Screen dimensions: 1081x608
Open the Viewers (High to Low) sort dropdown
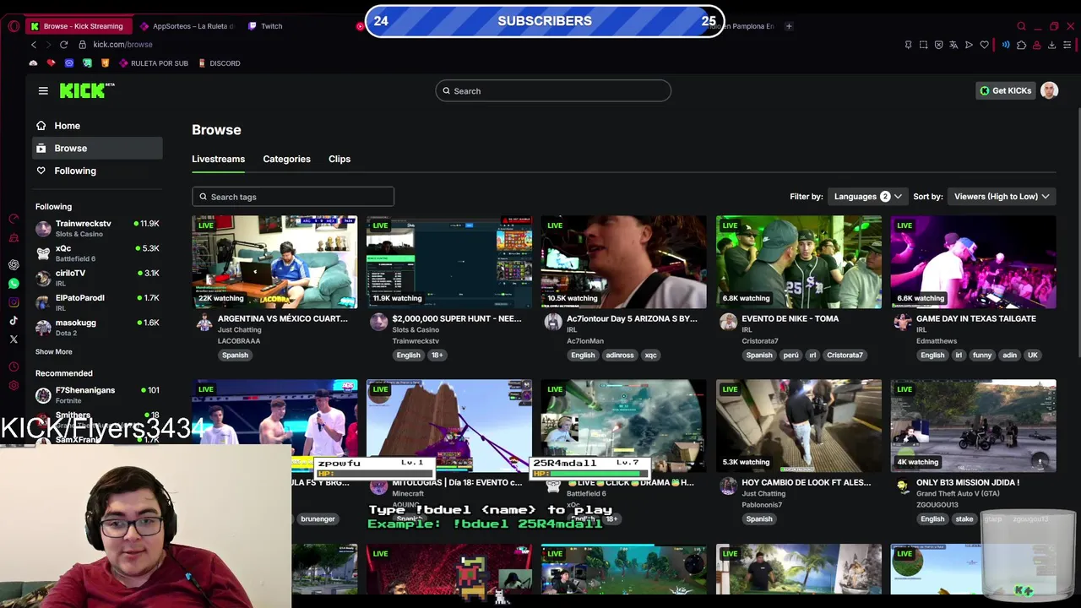coord(1002,196)
